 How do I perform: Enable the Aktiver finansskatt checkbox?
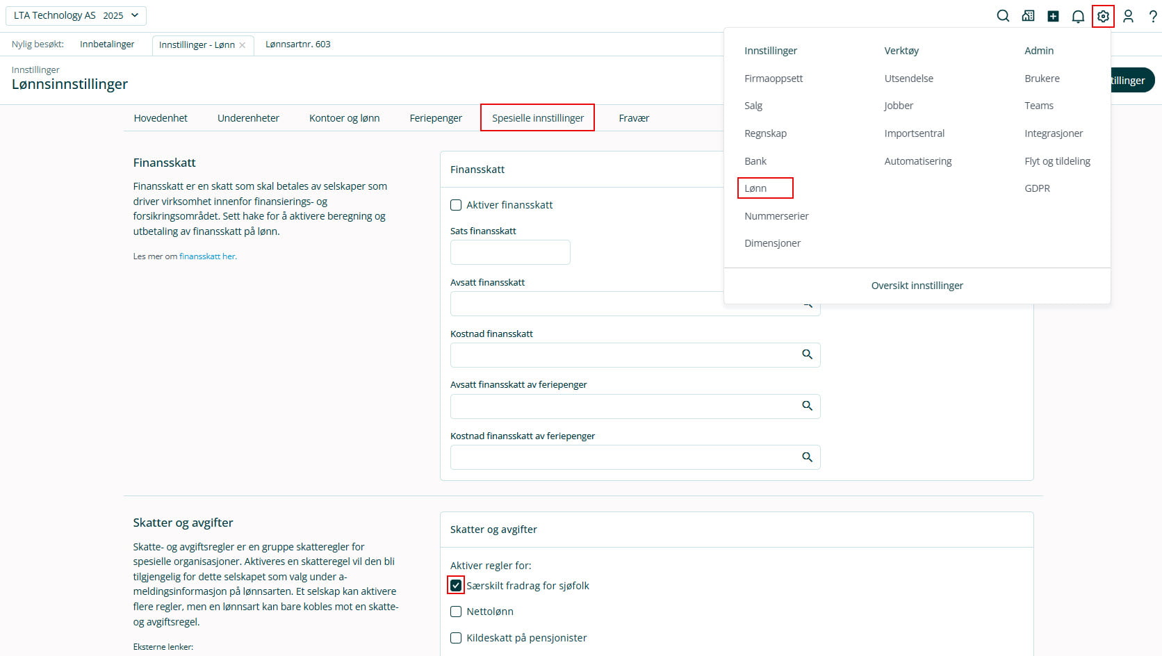point(456,205)
